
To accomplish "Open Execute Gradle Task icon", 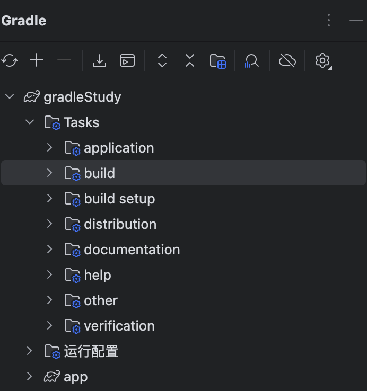I will click(127, 60).
